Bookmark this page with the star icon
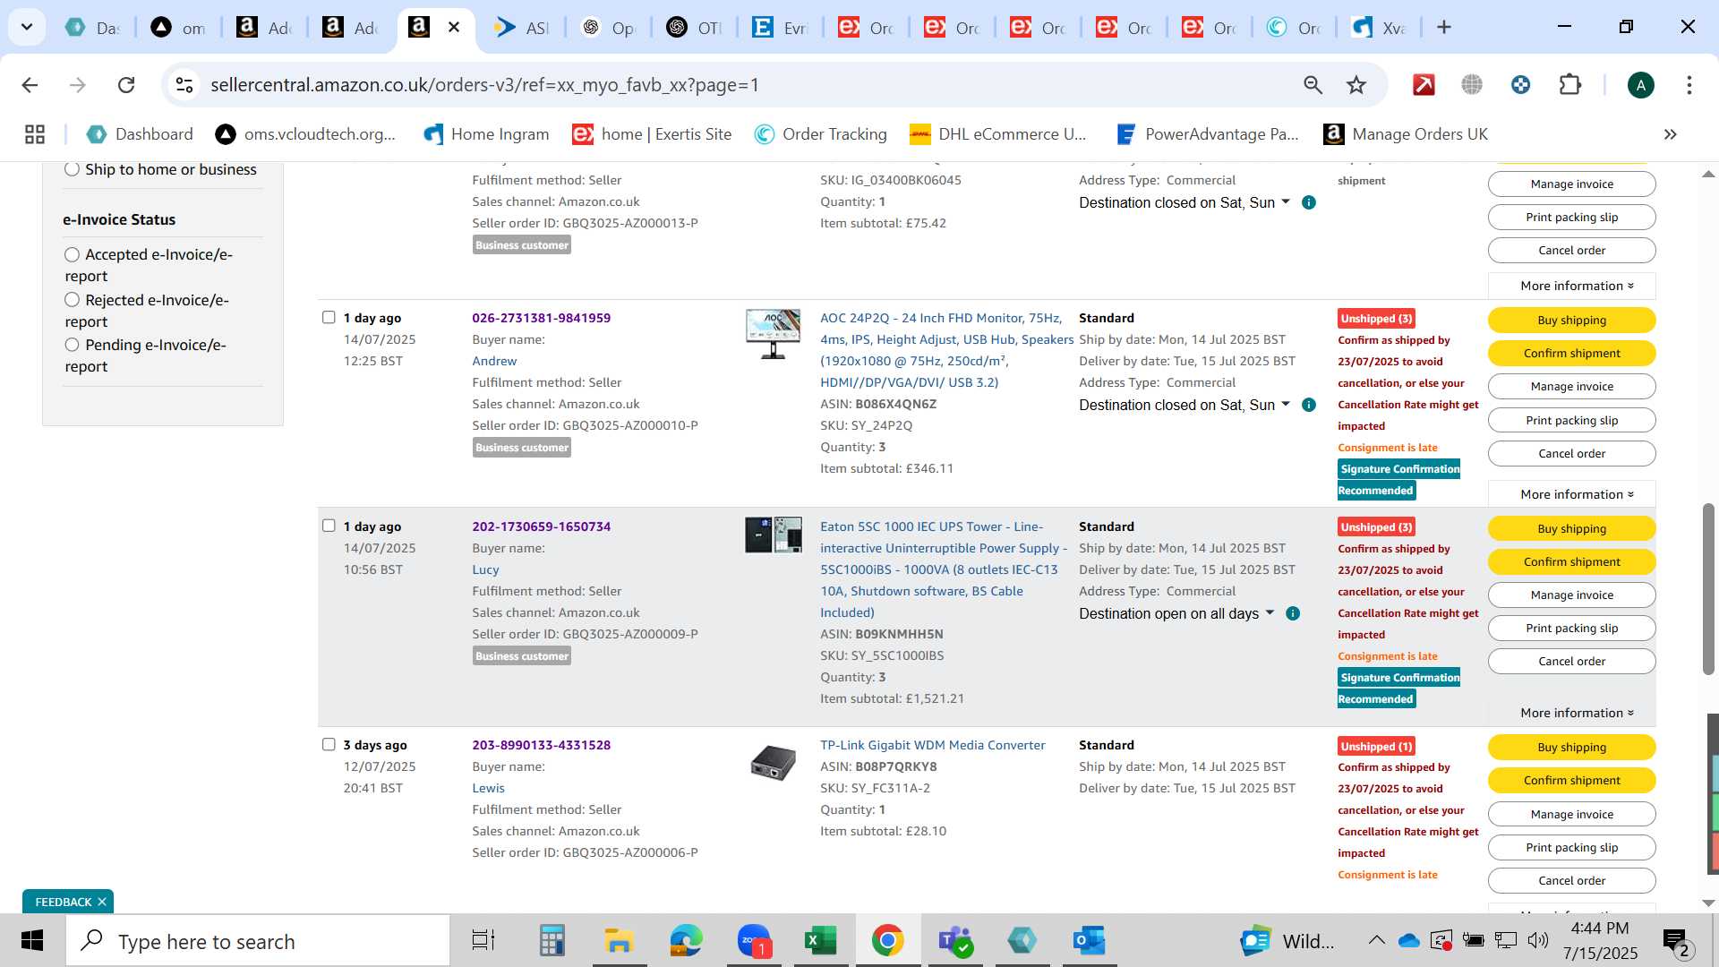This screenshot has height=967, width=1719. 1356,85
